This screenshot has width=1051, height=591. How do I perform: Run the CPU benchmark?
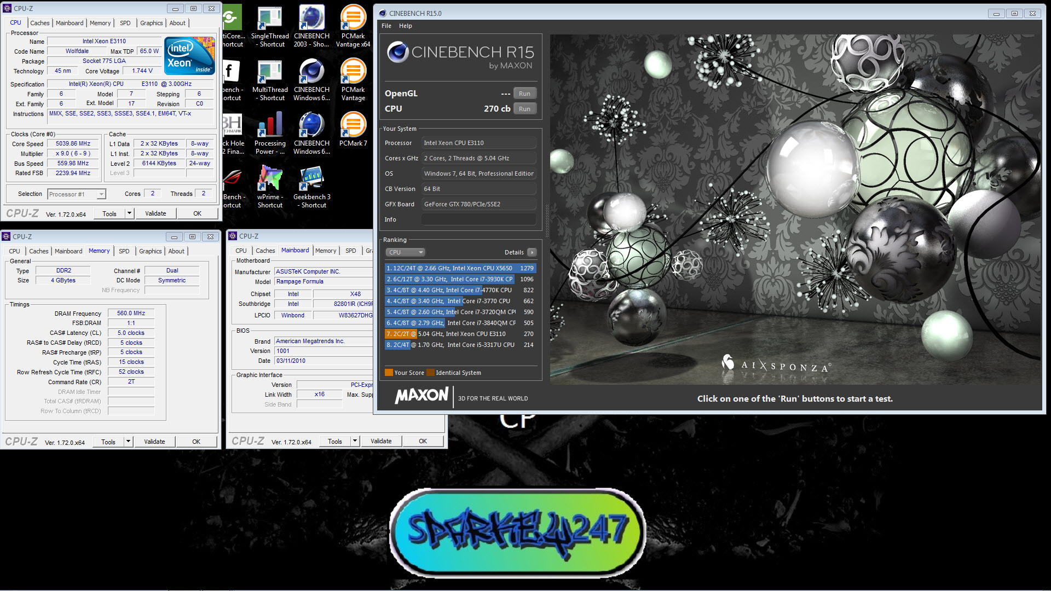click(x=524, y=109)
